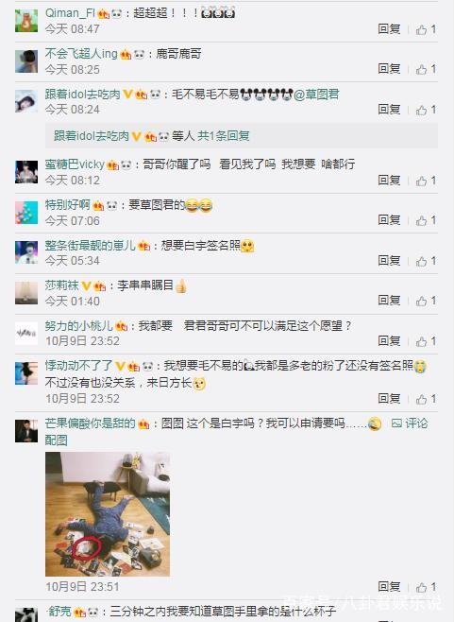Click the 评论配图 picture icon
The height and width of the screenshot is (622, 454).
[396, 423]
